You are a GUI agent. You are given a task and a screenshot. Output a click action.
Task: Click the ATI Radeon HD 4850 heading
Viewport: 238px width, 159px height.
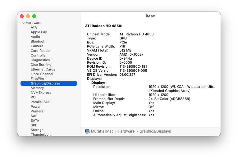(x=104, y=26)
